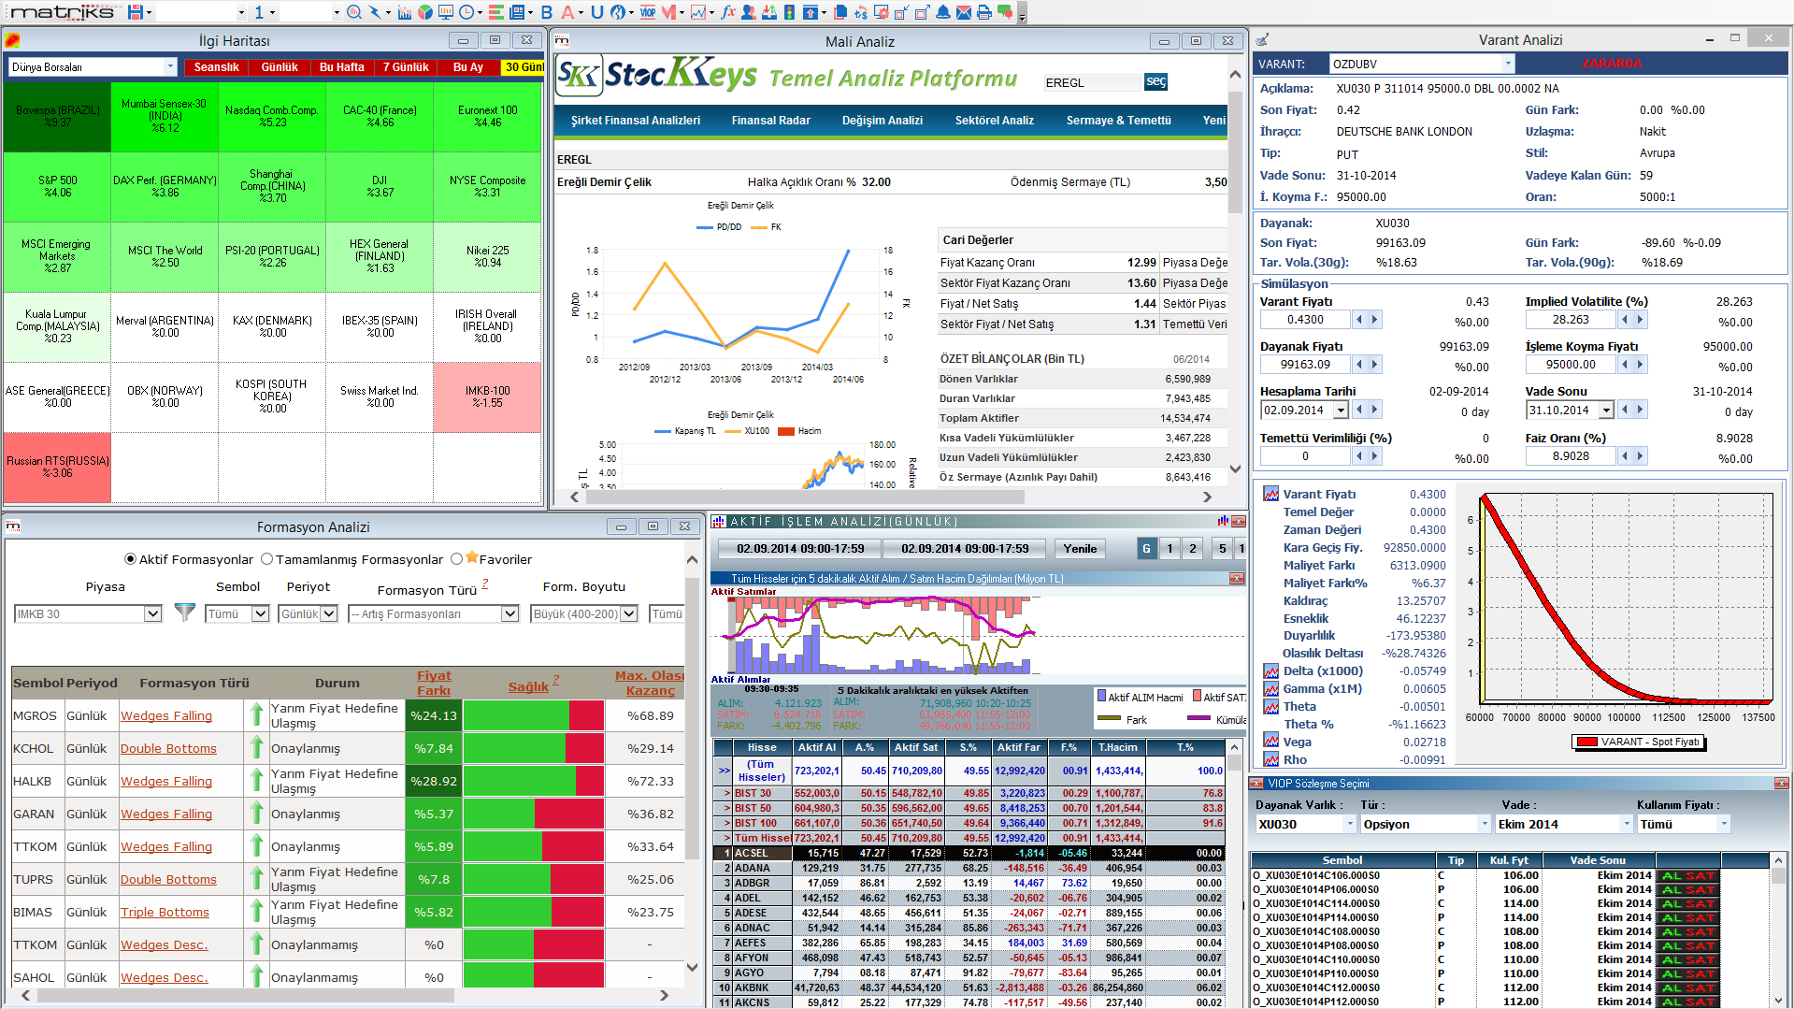Screen dimensions: 1794x1009
Task: Open the MGROS Wedges Falling link
Action: [166, 716]
